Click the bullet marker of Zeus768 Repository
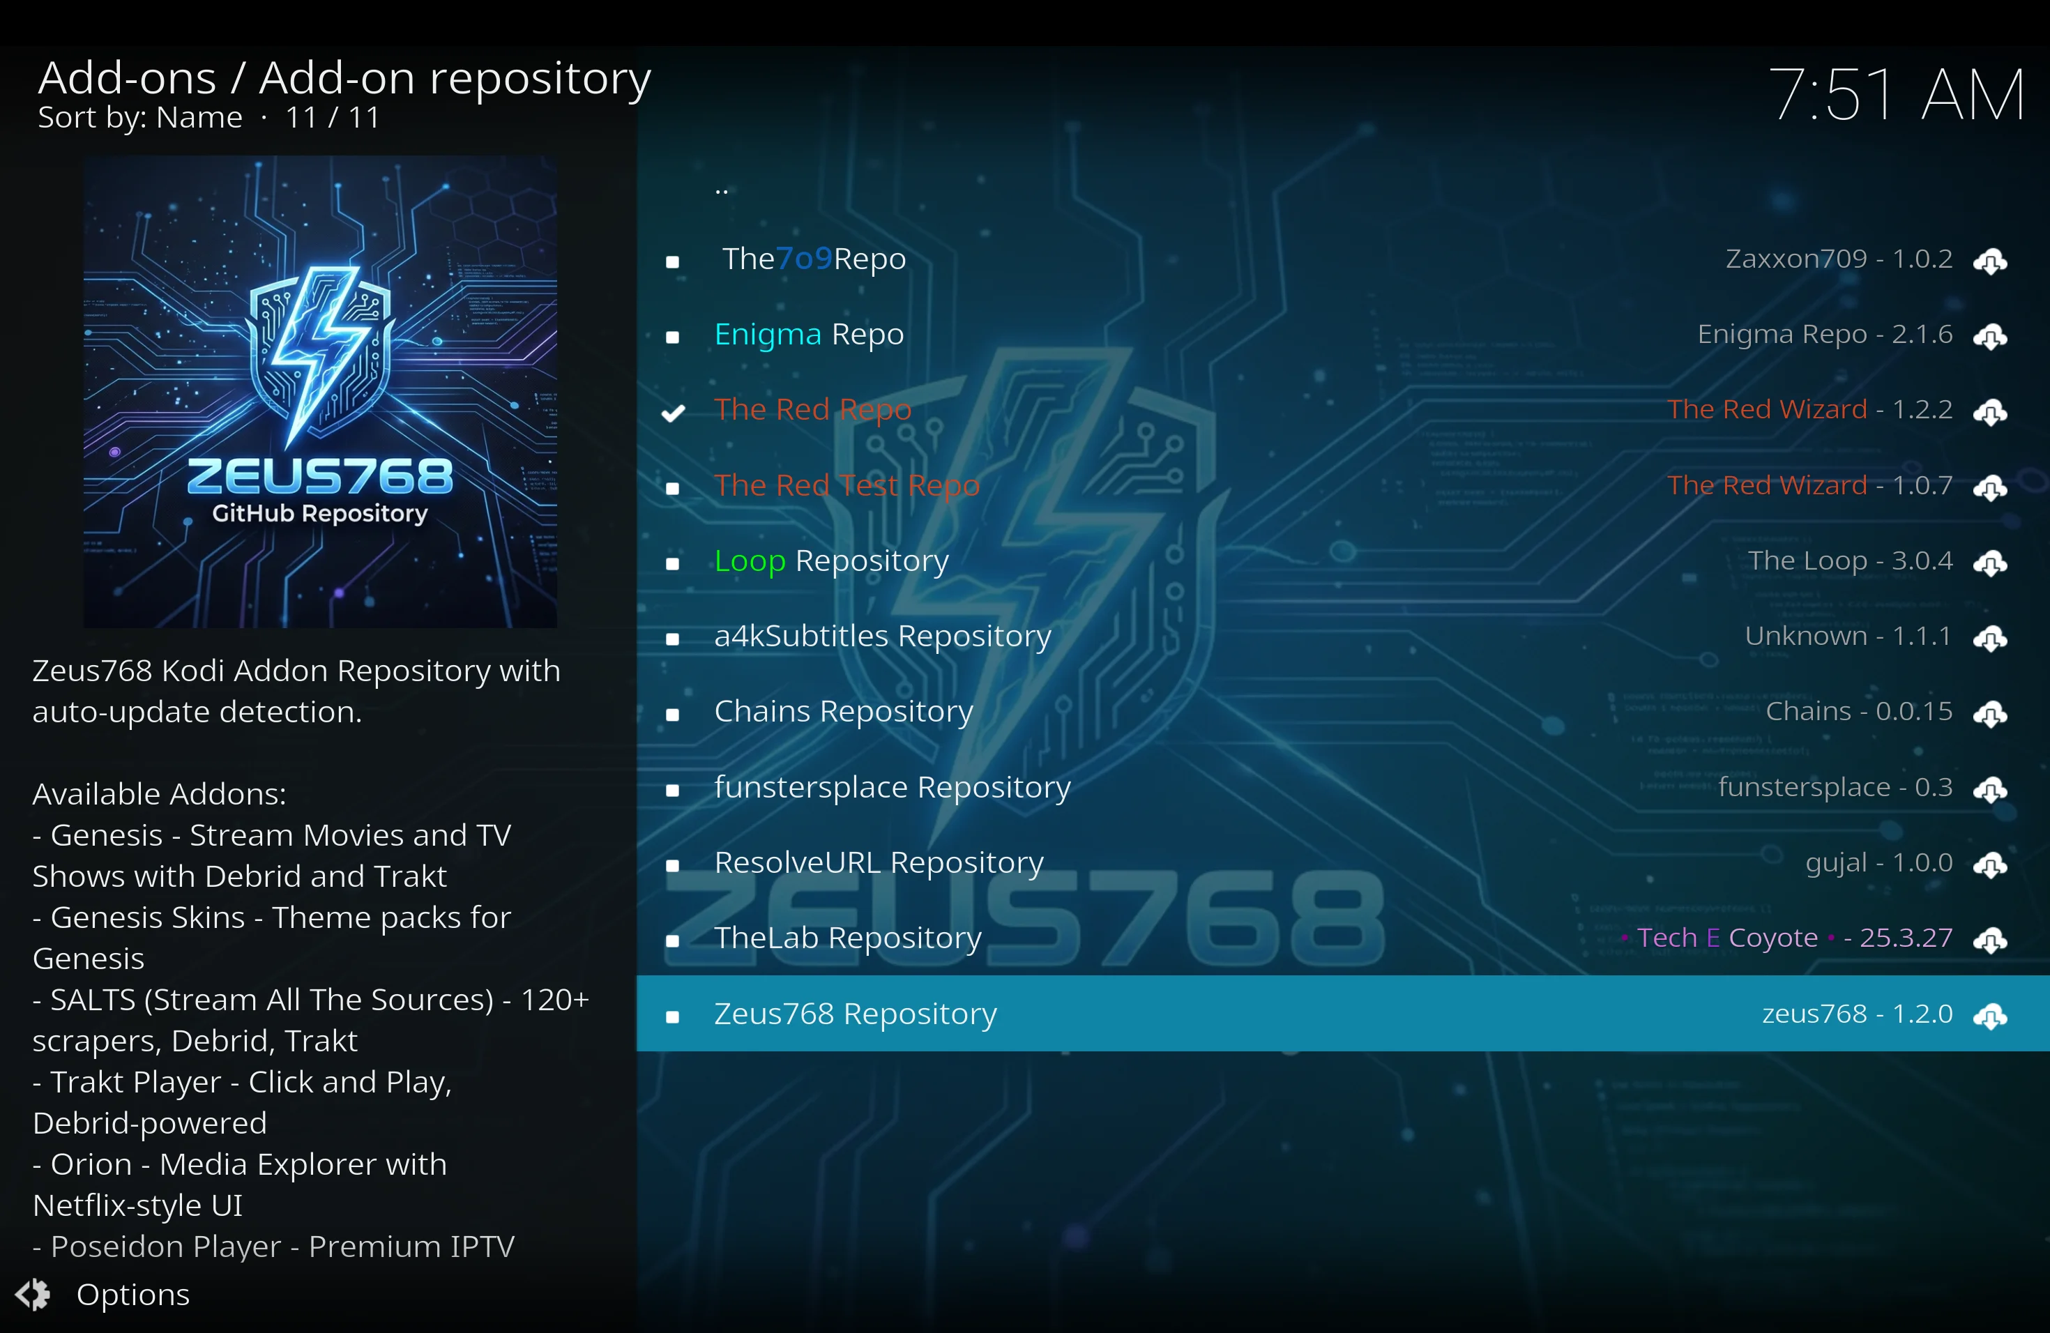 click(x=673, y=1017)
